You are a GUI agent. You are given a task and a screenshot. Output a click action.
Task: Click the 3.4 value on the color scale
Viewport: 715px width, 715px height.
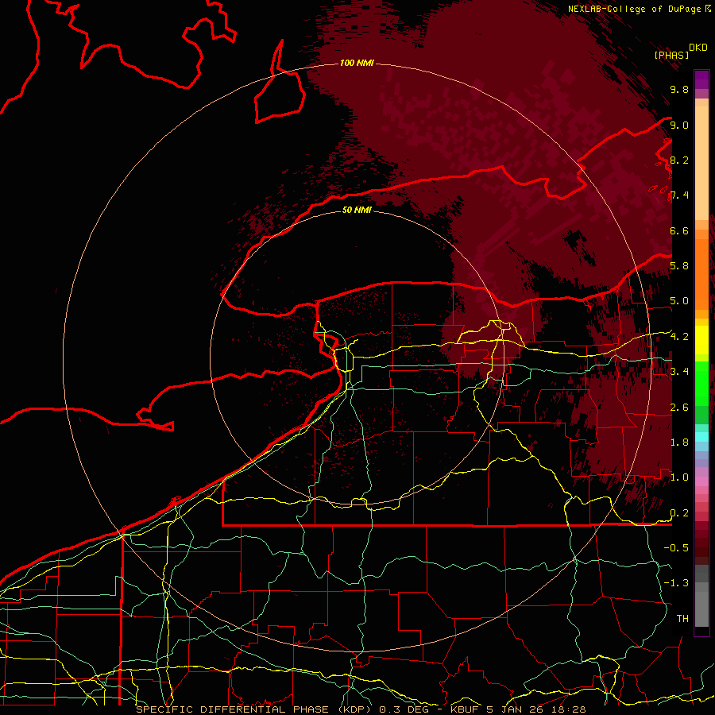pos(679,372)
